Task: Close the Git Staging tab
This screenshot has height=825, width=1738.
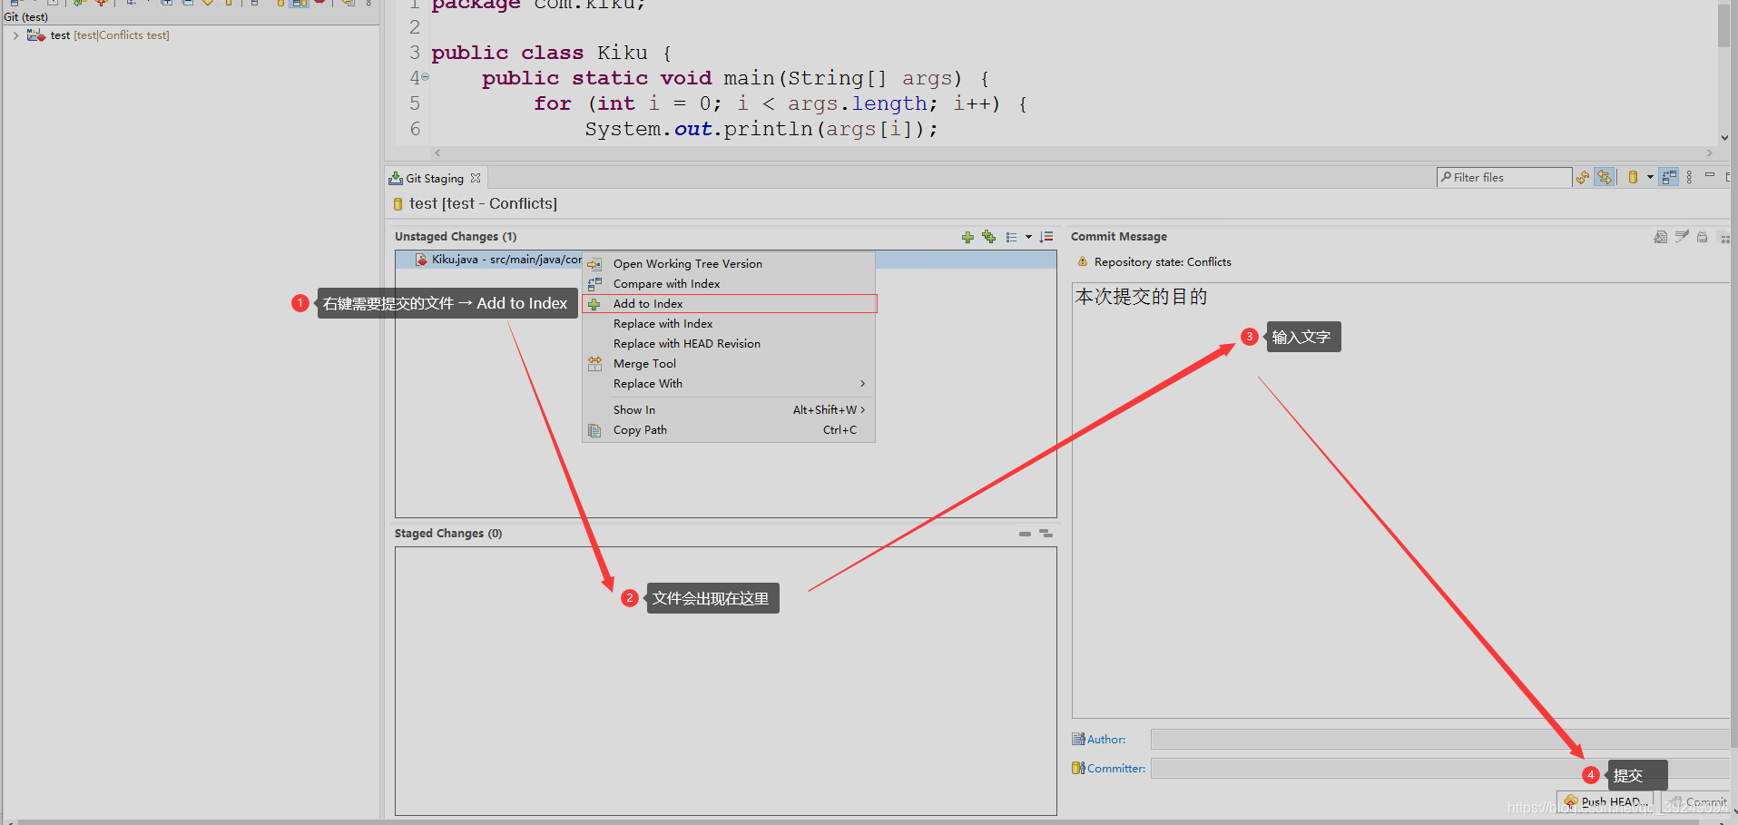Action: [476, 178]
